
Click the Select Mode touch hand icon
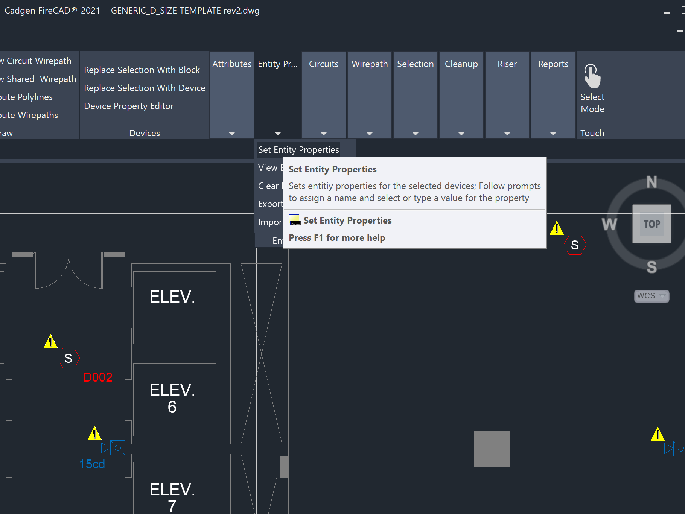[592, 76]
